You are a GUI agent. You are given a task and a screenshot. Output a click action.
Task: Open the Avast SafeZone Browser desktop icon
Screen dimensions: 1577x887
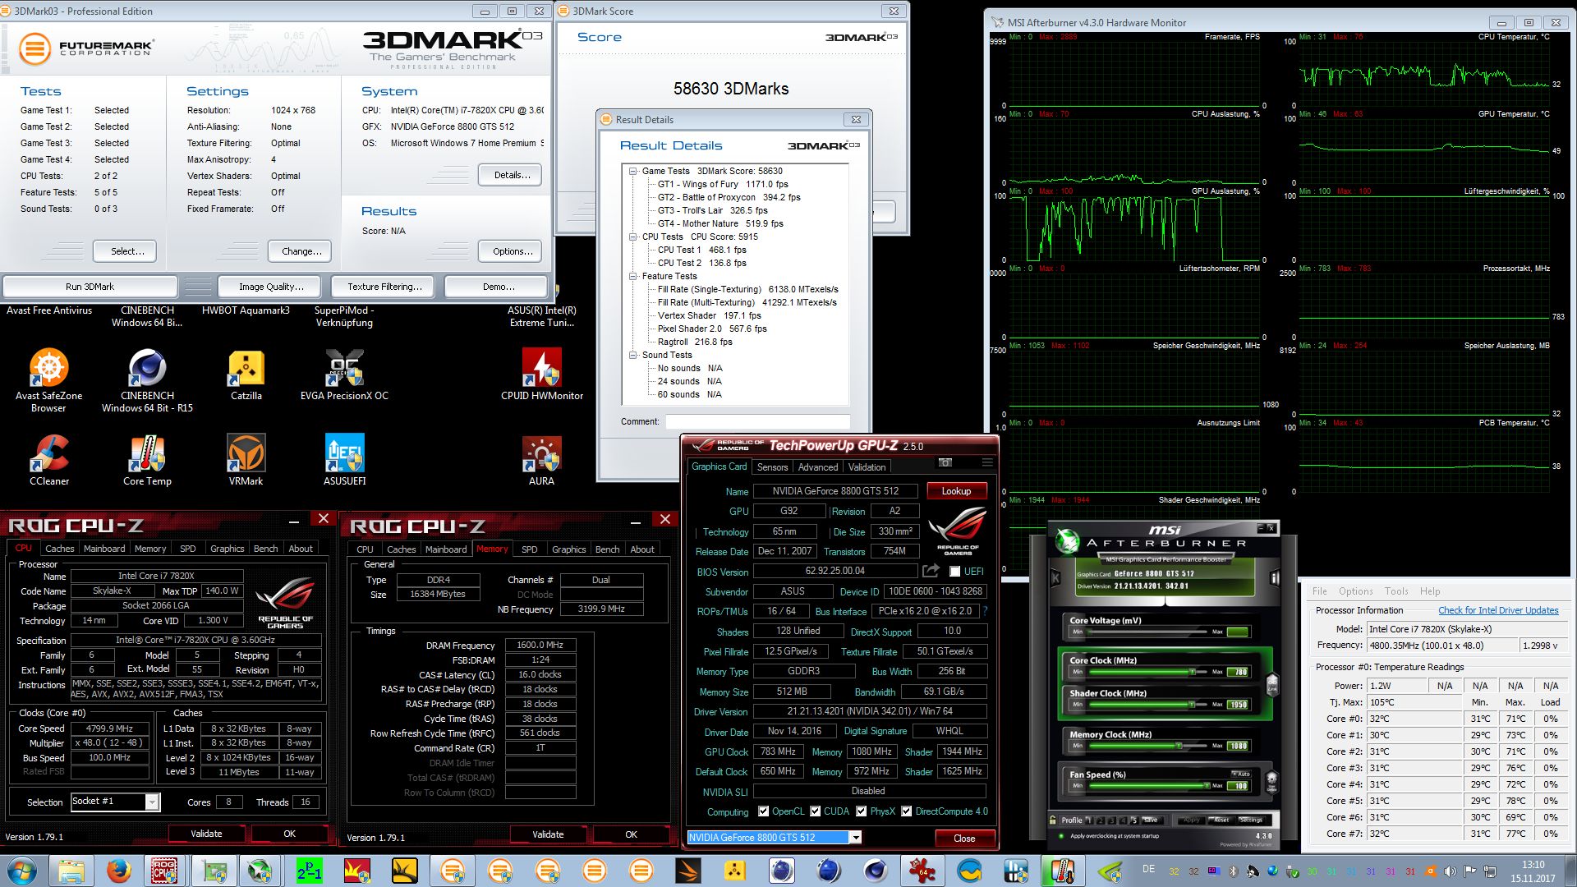48,380
